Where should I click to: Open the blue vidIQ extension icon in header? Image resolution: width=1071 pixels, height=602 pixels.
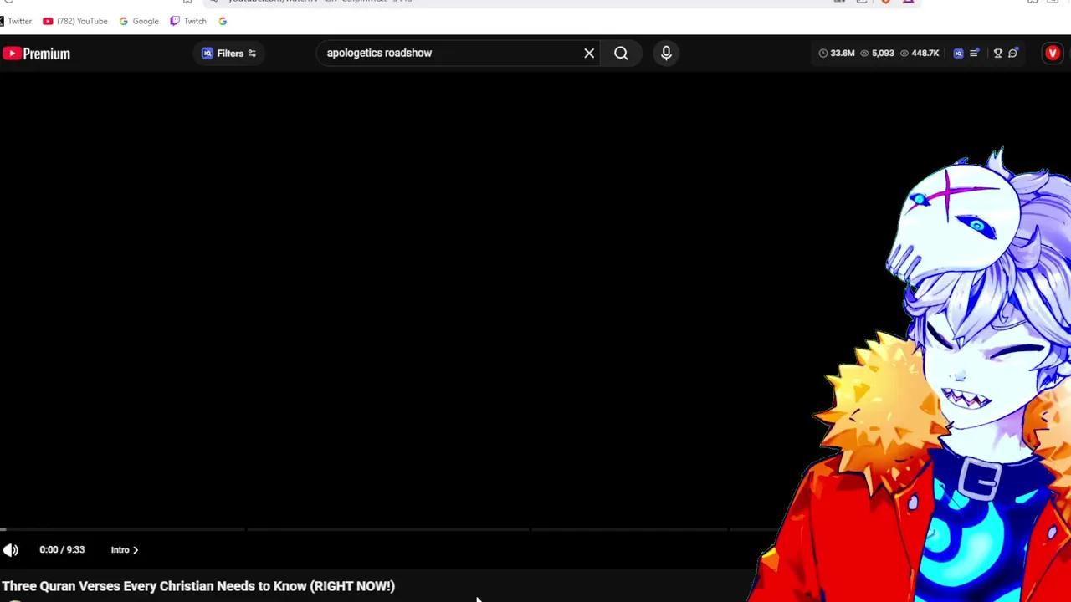pyautogui.click(x=958, y=54)
